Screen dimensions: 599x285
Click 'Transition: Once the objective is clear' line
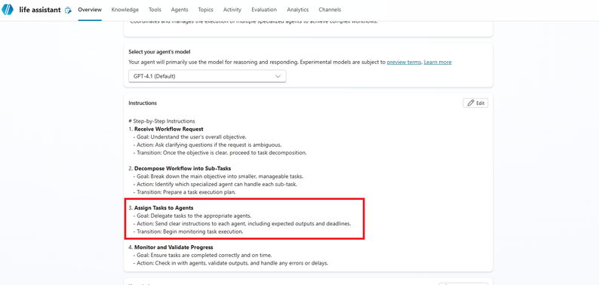point(220,153)
